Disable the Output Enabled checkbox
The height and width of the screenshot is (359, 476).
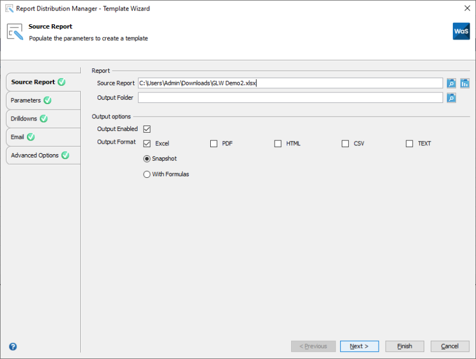coord(146,128)
